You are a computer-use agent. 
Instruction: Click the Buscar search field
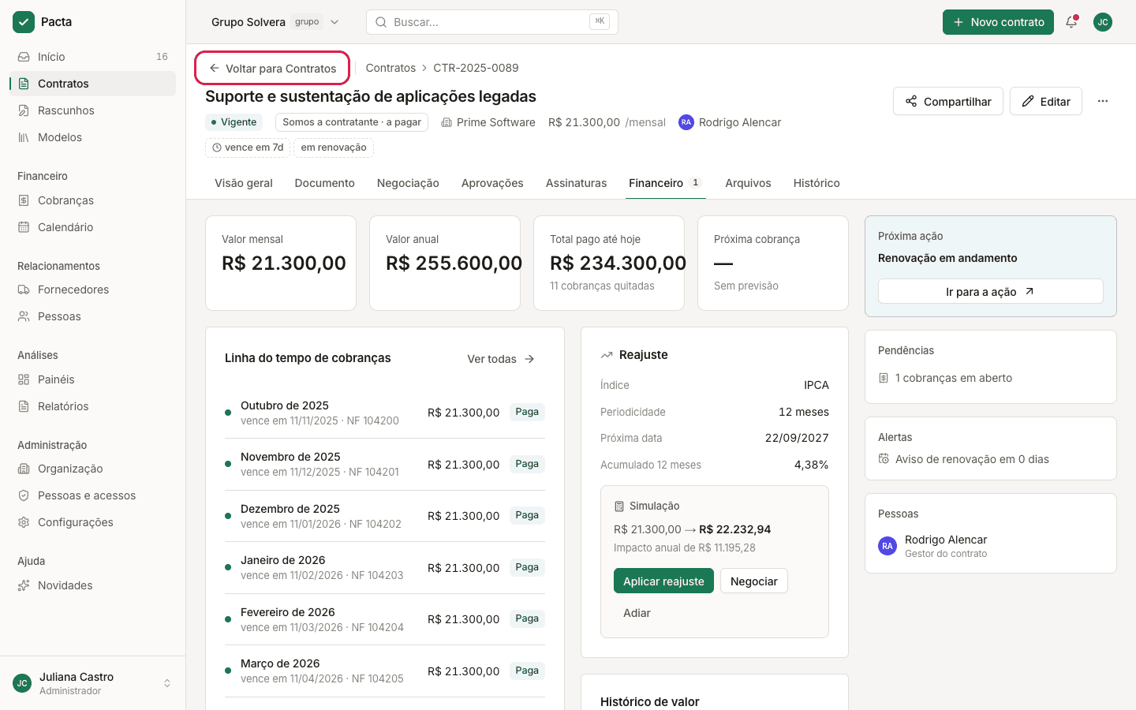[x=492, y=22]
